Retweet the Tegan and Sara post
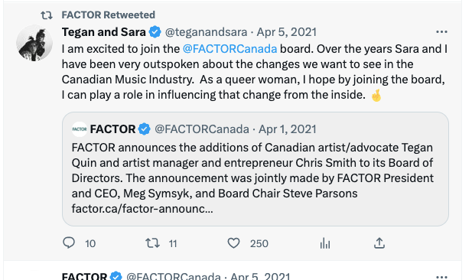The image size is (472, 280). pos(153,243)
